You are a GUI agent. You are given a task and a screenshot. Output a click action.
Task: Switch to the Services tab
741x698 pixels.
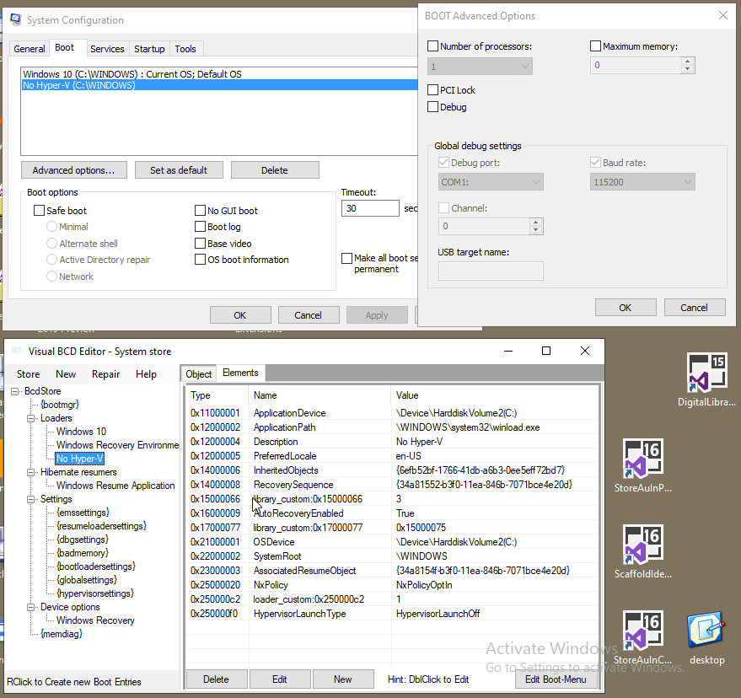107,49
